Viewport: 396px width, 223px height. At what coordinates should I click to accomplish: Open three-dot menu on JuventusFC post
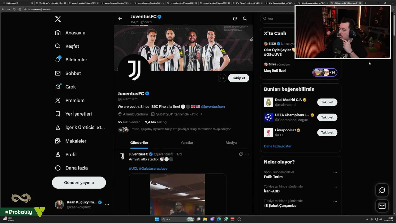247,154
